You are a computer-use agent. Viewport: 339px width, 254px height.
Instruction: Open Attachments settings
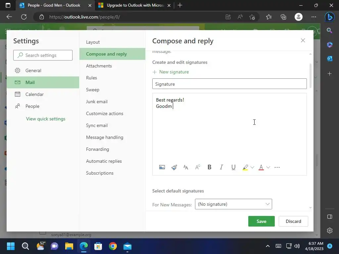(x=112, y=66)
